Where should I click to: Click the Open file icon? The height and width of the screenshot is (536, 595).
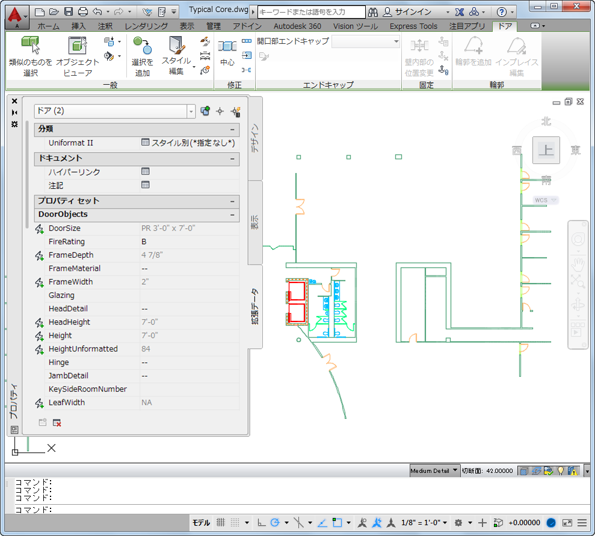[54, 12]
